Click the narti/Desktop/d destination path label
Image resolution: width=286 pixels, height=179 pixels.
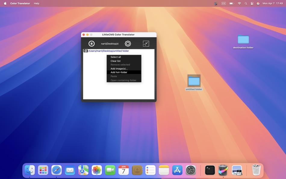tap(110, 44)
